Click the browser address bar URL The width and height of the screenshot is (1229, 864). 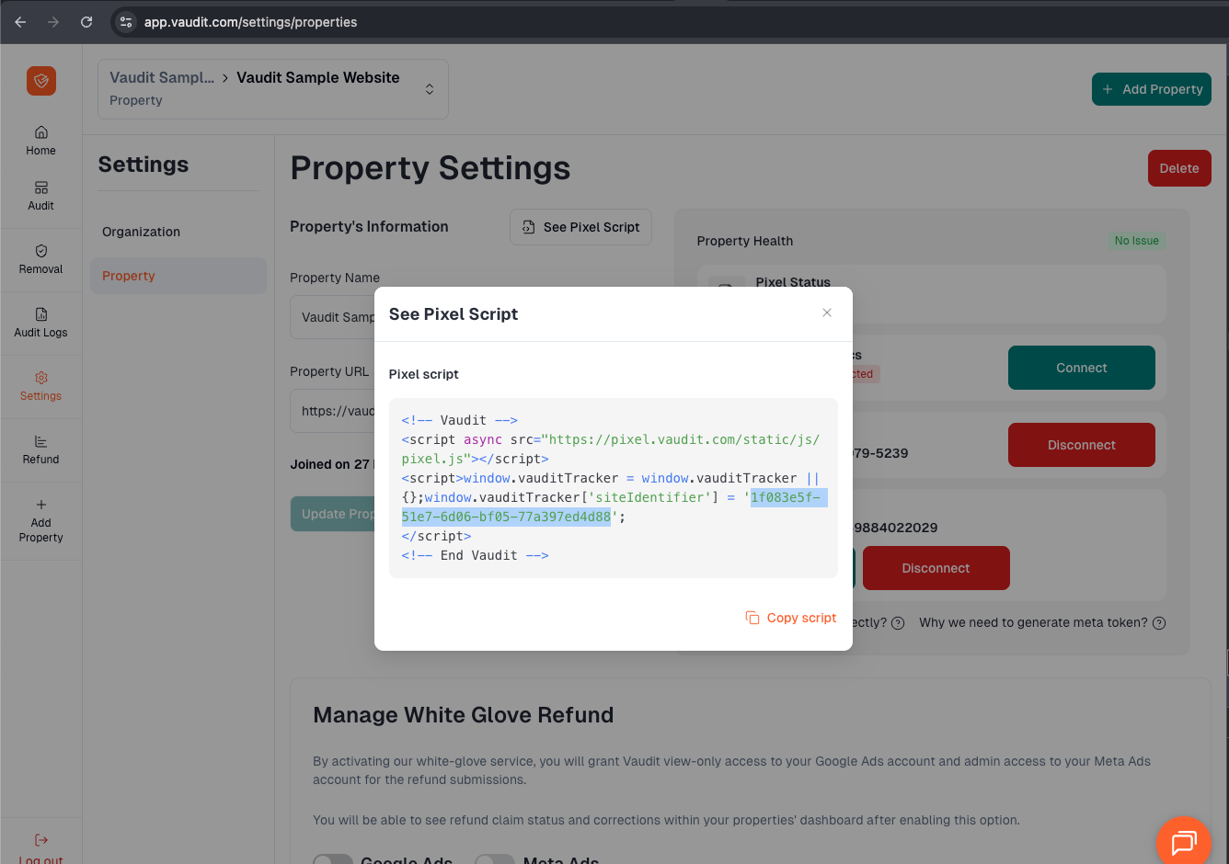[x=250, y=22]
